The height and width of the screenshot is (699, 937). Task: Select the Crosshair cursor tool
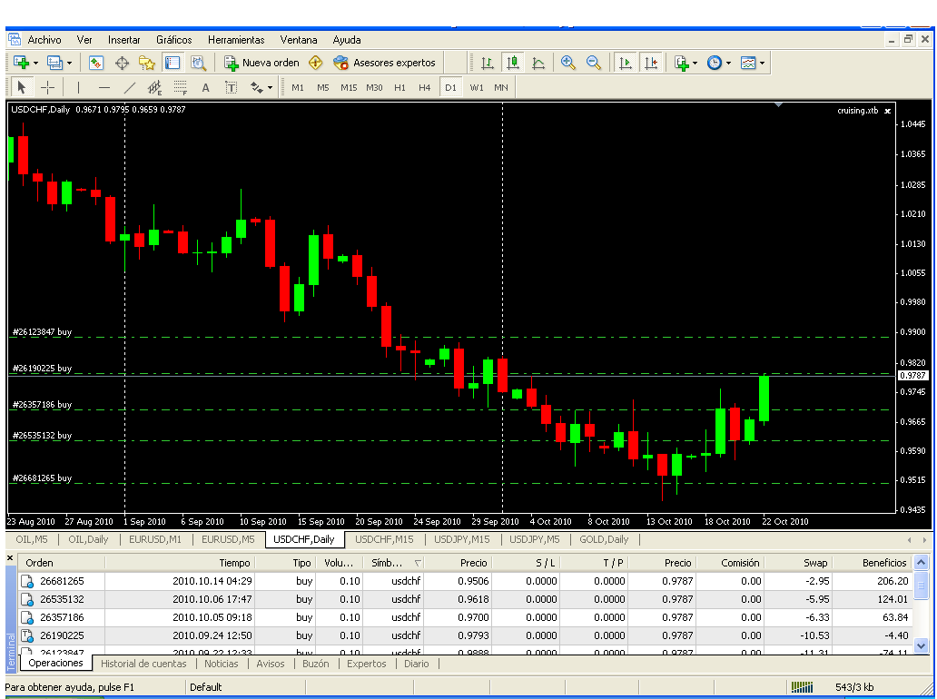48,87
